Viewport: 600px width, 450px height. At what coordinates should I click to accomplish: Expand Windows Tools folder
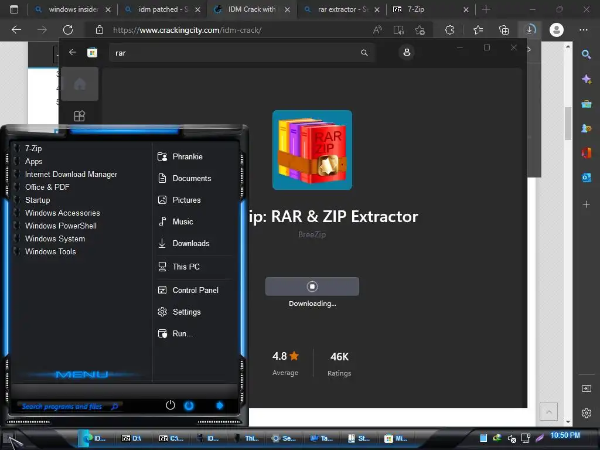click(x=50, y=251)
